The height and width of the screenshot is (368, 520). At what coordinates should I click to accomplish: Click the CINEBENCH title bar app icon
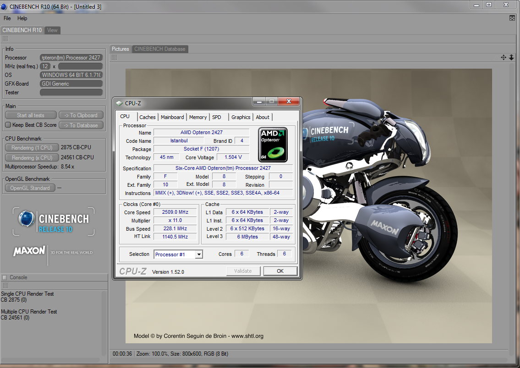pyautogui.click(x=5, y=7)
